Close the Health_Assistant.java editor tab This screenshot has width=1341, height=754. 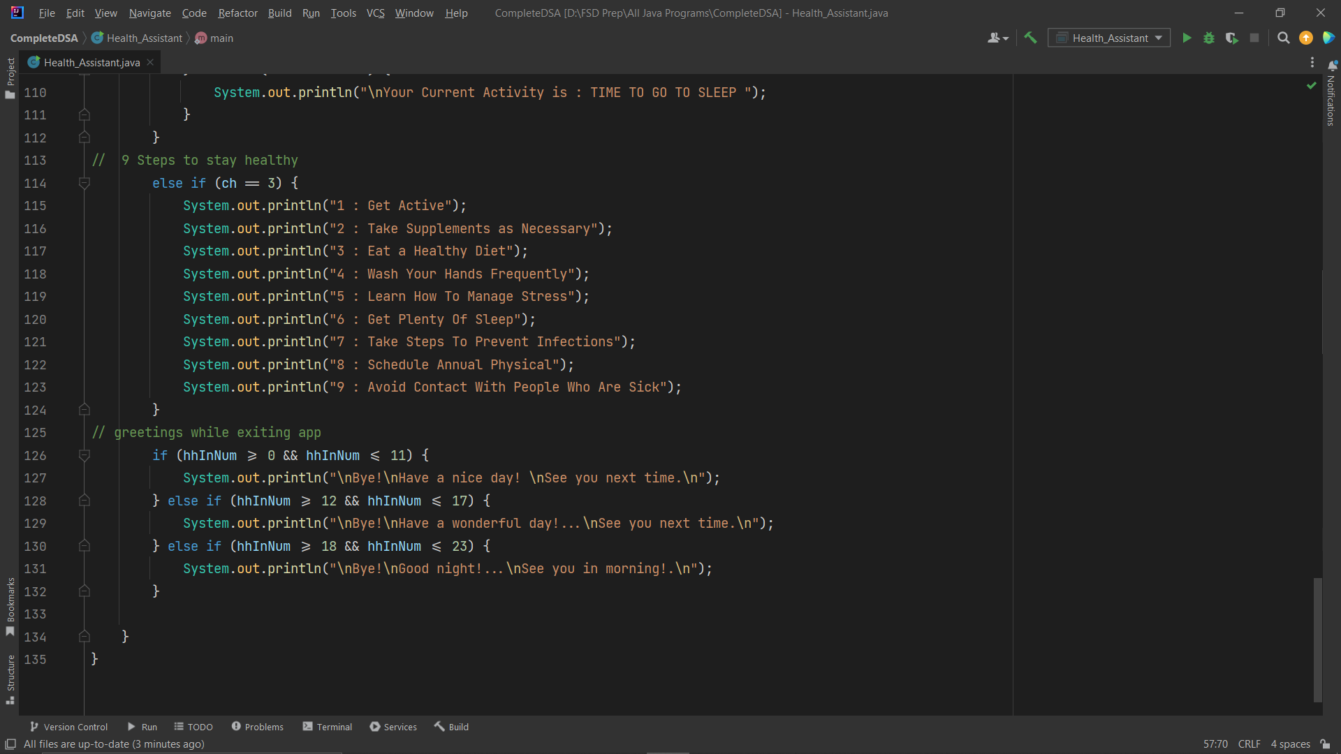[x=150, y=62]
